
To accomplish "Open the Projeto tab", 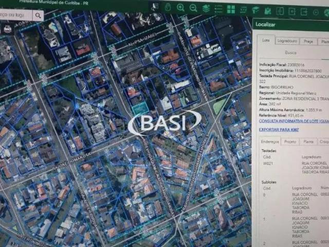I will tap(290, 142).
